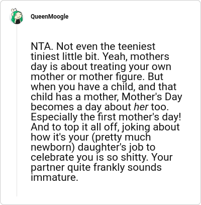Click the line newborn) daughter's job to

[93, 147]
